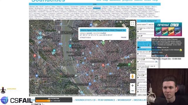Play the Elvis is alive sound
Viewport: 188px width, 105px height.
click(x=138, y=62)
